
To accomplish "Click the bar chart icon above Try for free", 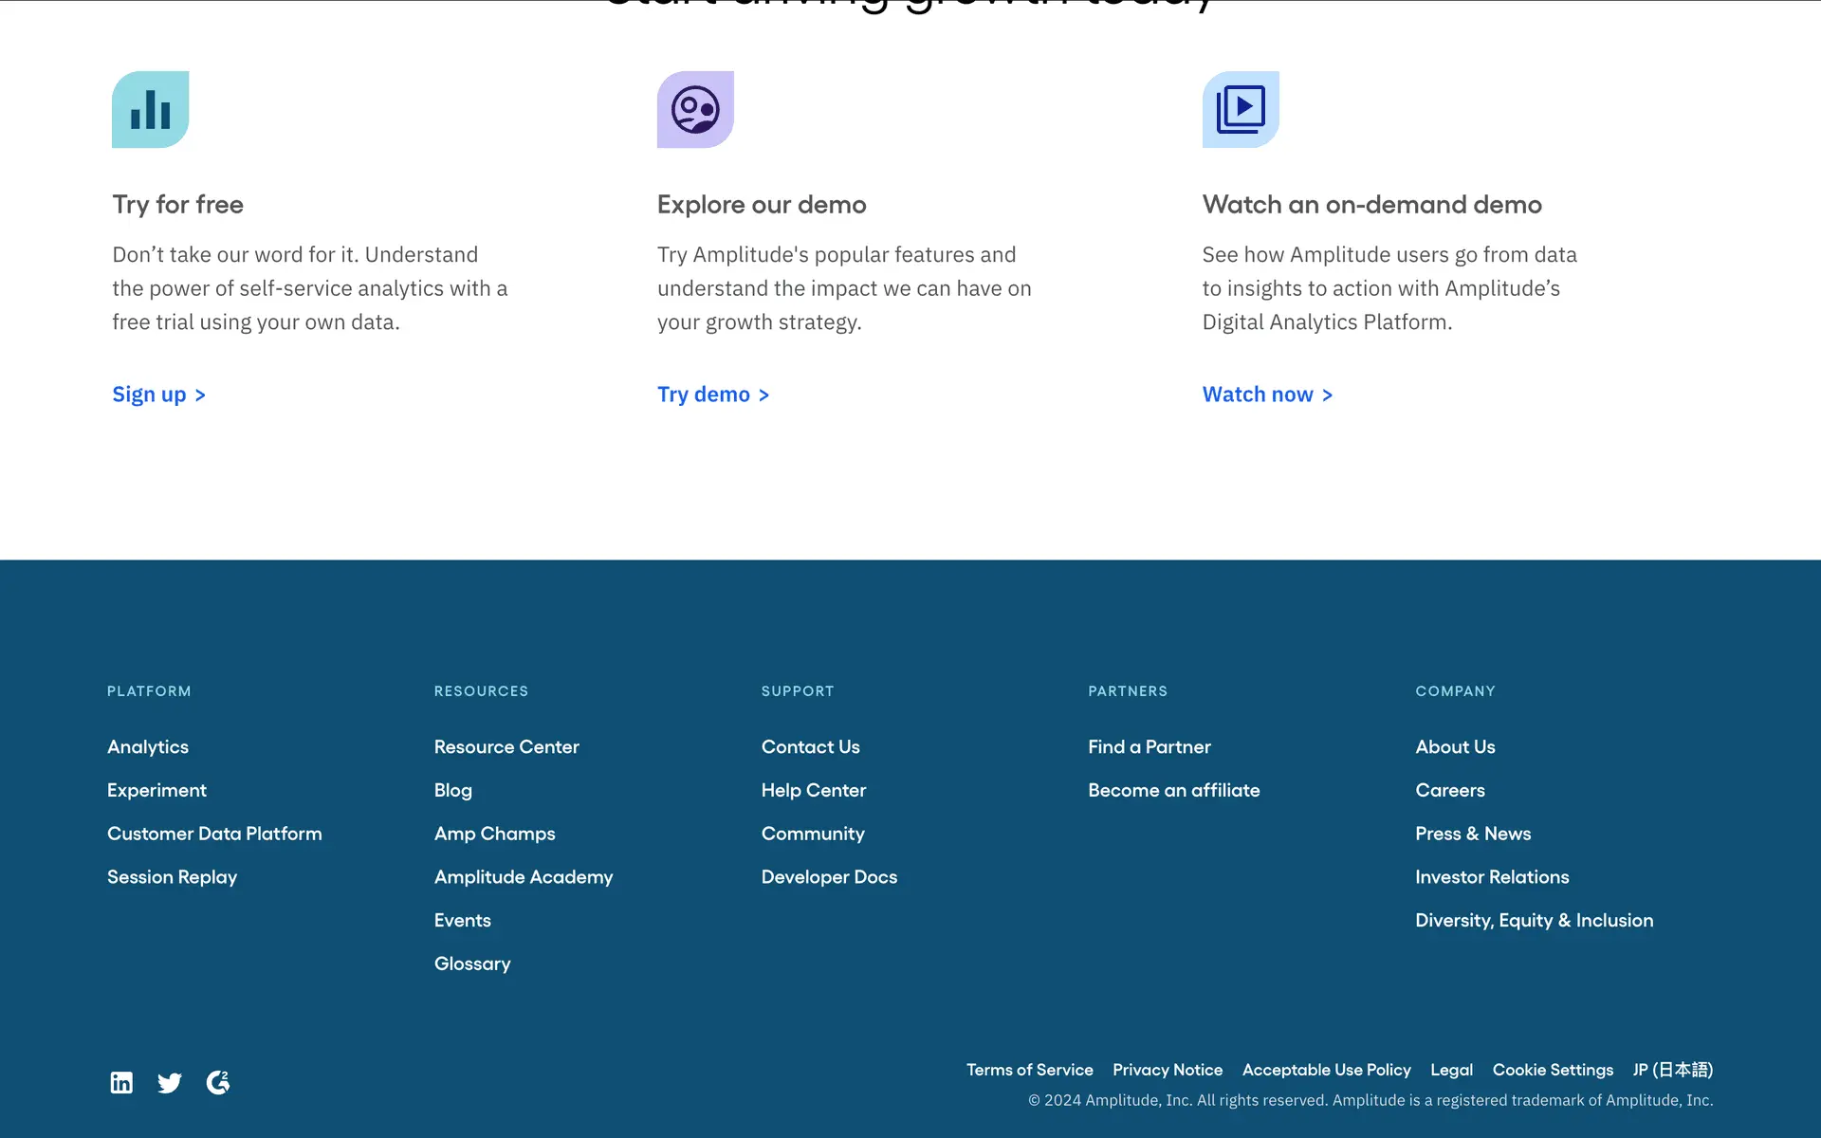I will [150, 109].
